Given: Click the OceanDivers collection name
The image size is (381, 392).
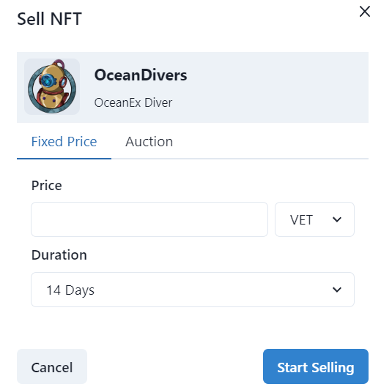Looking at the screenshot, I should (141, 75).
